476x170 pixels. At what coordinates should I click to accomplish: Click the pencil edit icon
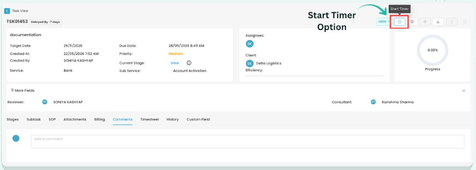click(x=452, y=22)
